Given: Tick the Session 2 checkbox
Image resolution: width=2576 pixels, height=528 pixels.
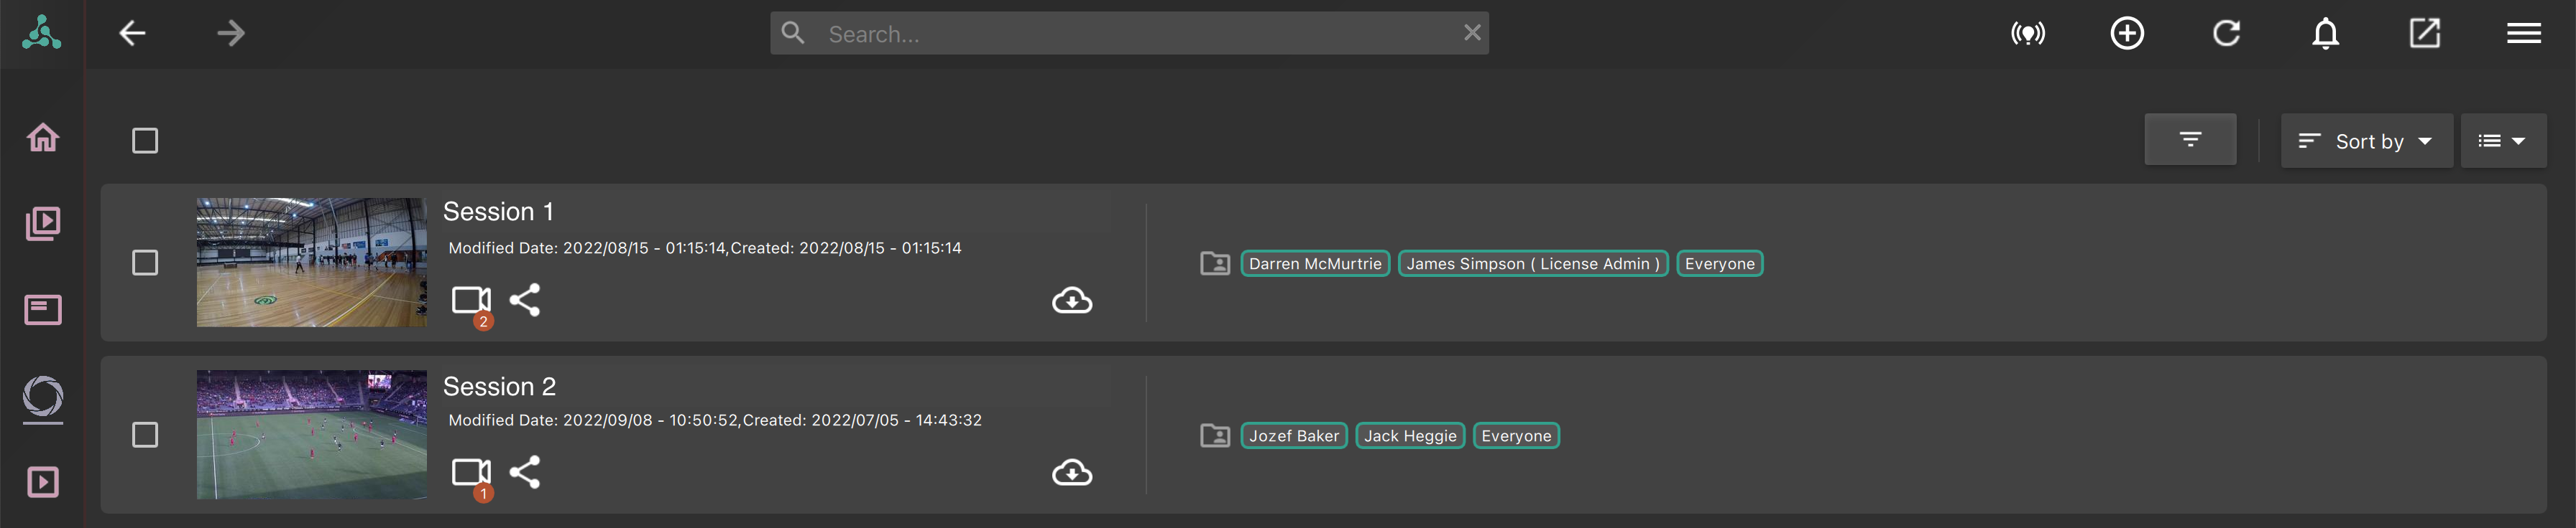Looking at the screenshot, I should (x=145, y=435).
